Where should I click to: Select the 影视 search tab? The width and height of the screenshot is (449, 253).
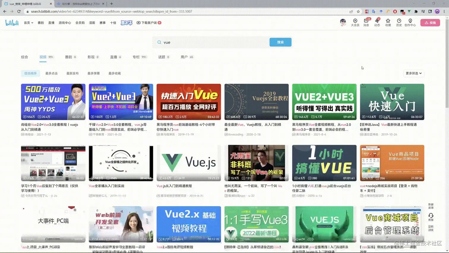(x=93, y=57)
